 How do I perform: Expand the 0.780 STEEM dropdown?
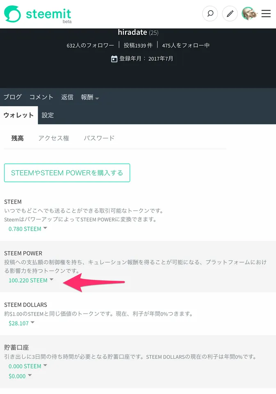click(28, 229)
